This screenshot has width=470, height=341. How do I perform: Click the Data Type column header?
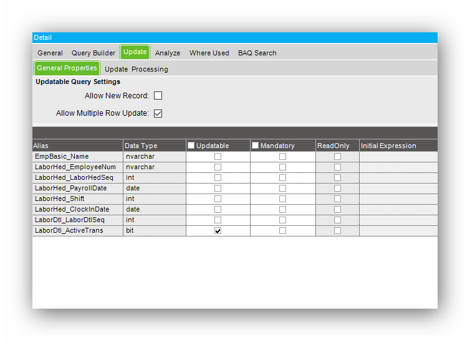click(x=155, y=146)
